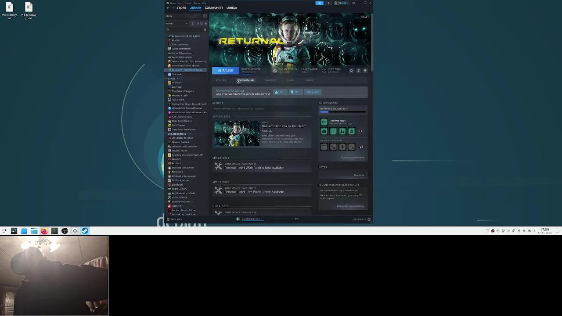Select Celeste in library list
The width and height of the screenshot is (562, 316).
click(176, 40)
